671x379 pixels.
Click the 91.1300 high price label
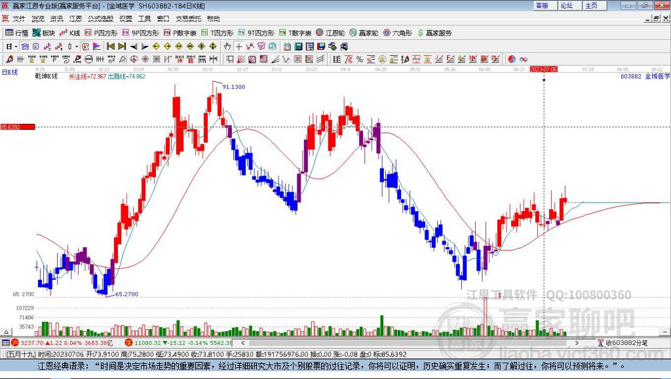(234, 87)
